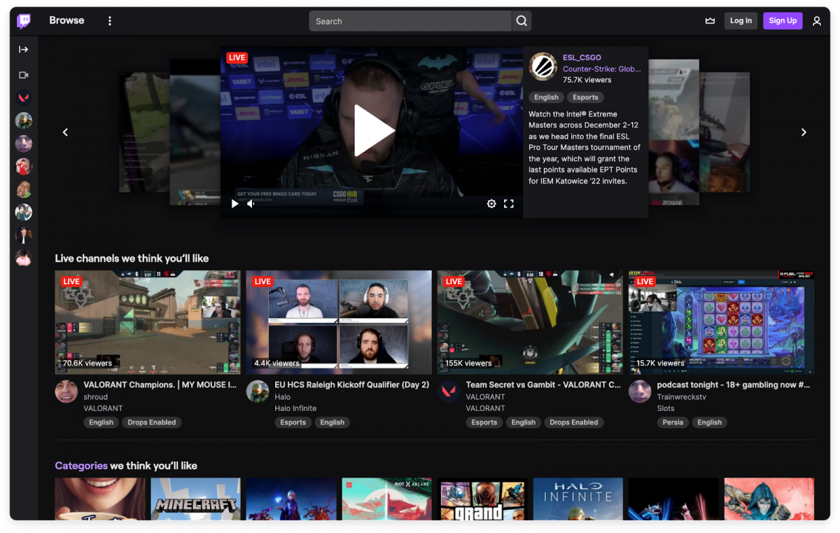
Task: Open the Grand Theft Auto category cover
Action: pyautogui.click(x=482, y=499)
